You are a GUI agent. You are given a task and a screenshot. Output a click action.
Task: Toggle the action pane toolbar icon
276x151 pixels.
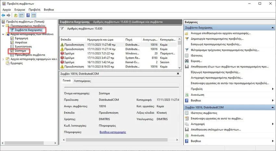[34, 16]
